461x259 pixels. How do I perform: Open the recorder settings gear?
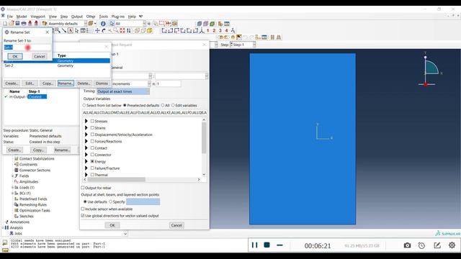tap(452, 245)
